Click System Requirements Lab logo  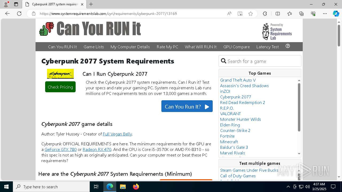click(x=277, y=31)
